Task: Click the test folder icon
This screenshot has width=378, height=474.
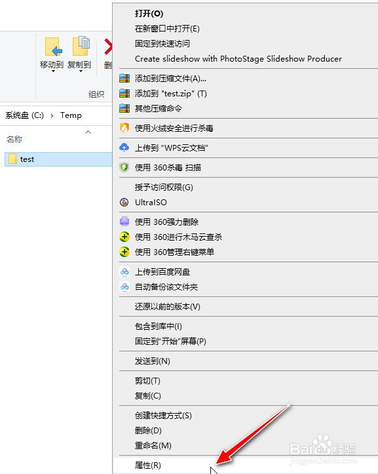Action: point(12,159)
